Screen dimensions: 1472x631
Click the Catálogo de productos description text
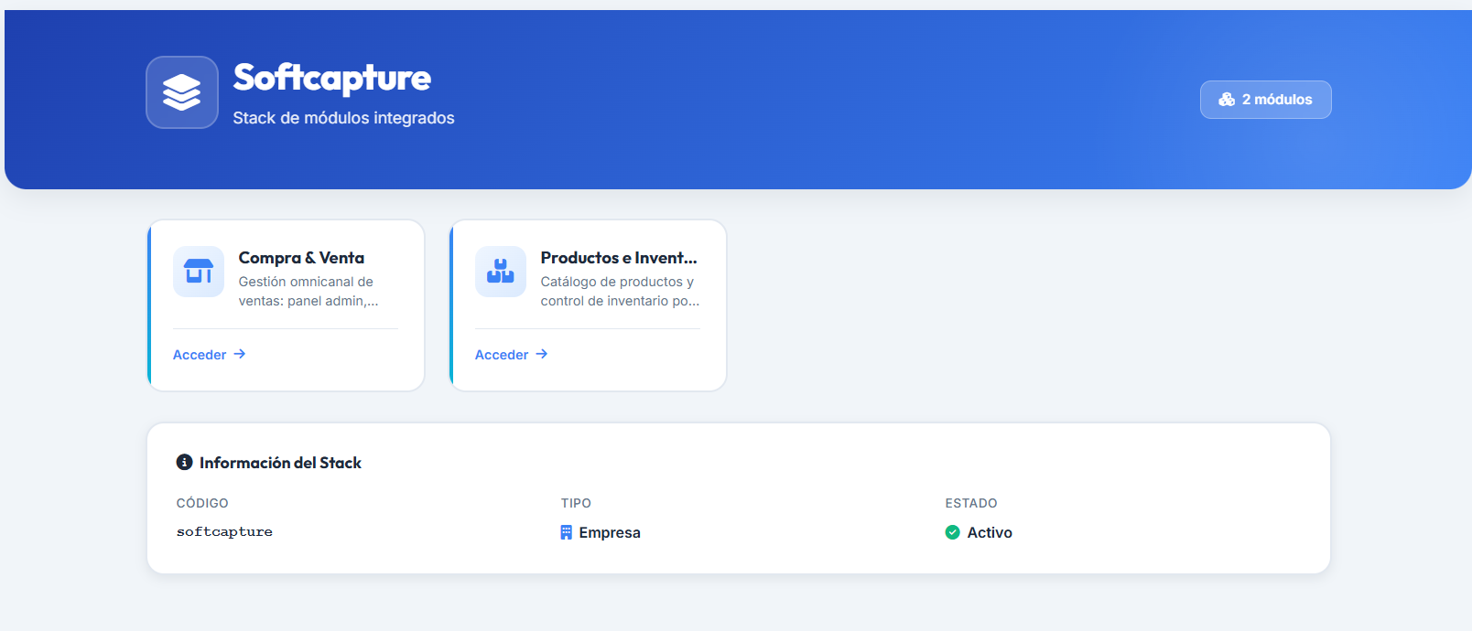tap(620, 291)
